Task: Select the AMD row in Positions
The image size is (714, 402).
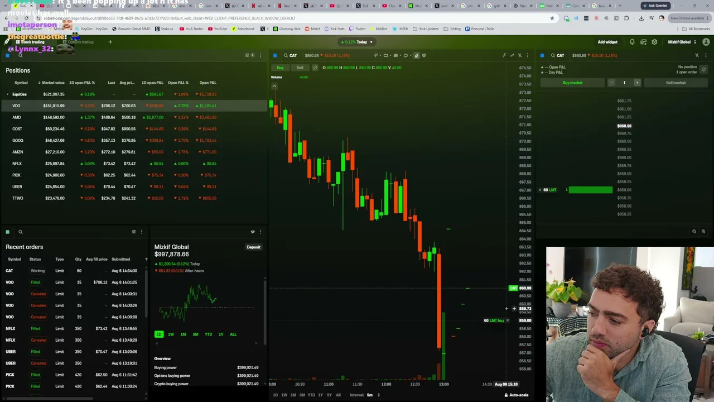Action: 134,117
